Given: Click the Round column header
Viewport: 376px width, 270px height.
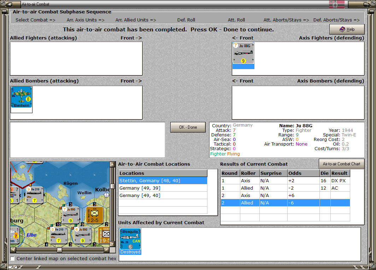Looking at the screenshot, I should tap(230, 173).
